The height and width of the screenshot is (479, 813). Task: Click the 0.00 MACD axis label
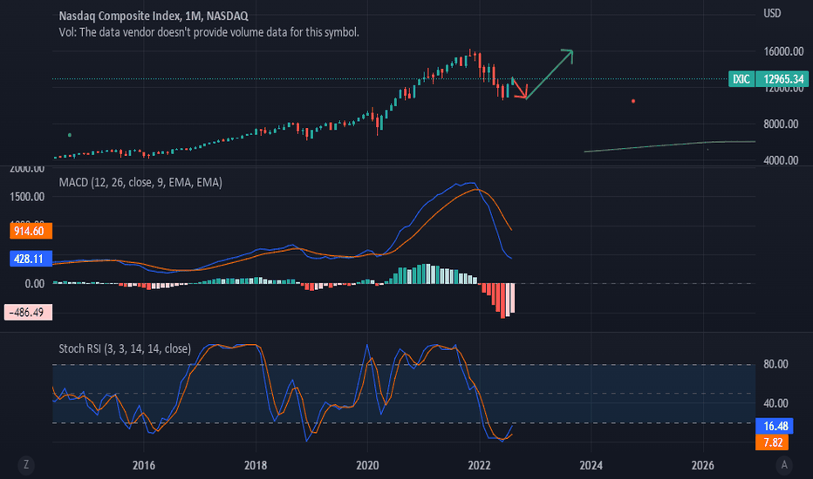pyautogui.click(x=35, y=284)
